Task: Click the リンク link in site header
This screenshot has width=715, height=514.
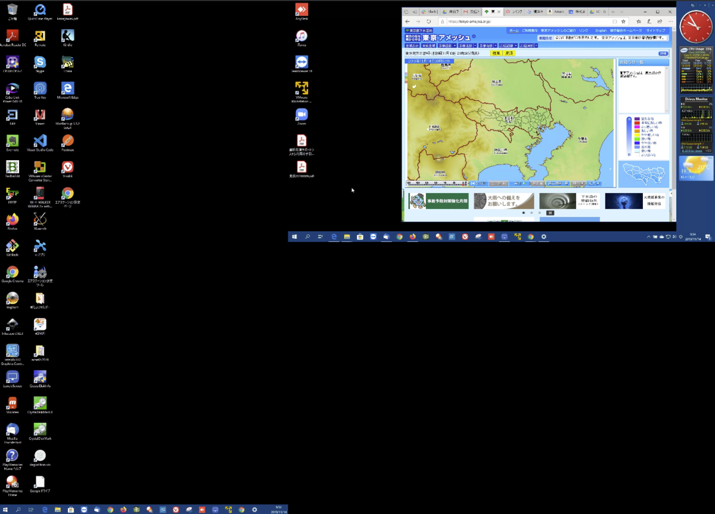Action: click(583, 30)
